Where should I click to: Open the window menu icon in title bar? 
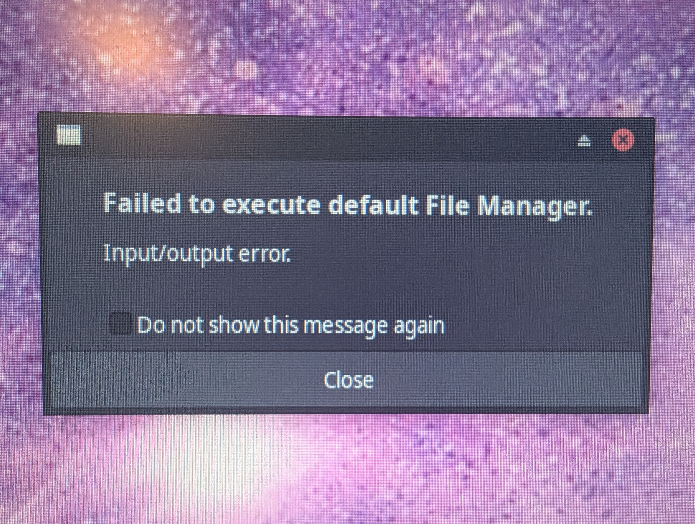(68, 135)
